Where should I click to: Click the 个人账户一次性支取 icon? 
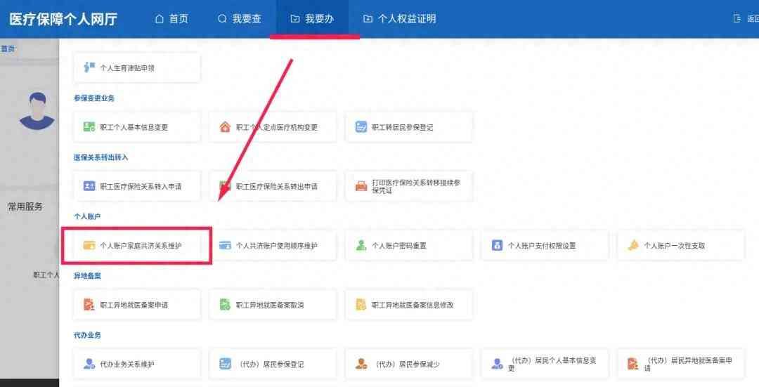tap(632, 246)
